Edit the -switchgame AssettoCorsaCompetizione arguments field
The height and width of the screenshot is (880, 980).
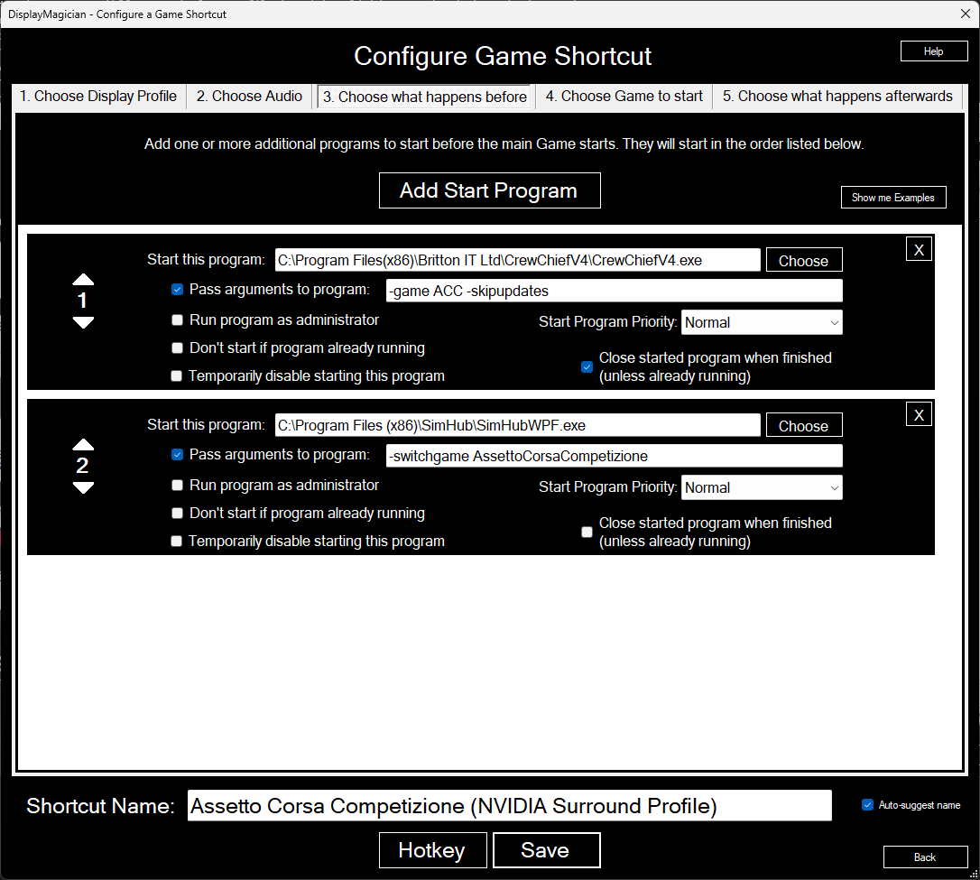coord(614,456)
